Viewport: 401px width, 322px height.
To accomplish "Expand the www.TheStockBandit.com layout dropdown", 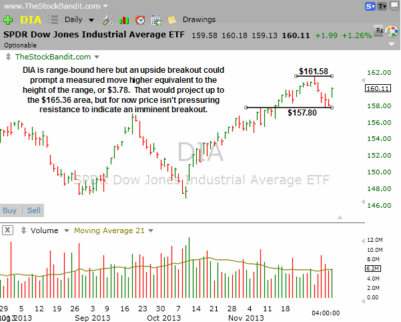I will [x=105, y=6].
